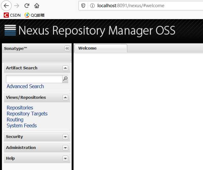The image size is (203, 170).
Task: Click the address bar URL field
Action: (x=141, y=6)
